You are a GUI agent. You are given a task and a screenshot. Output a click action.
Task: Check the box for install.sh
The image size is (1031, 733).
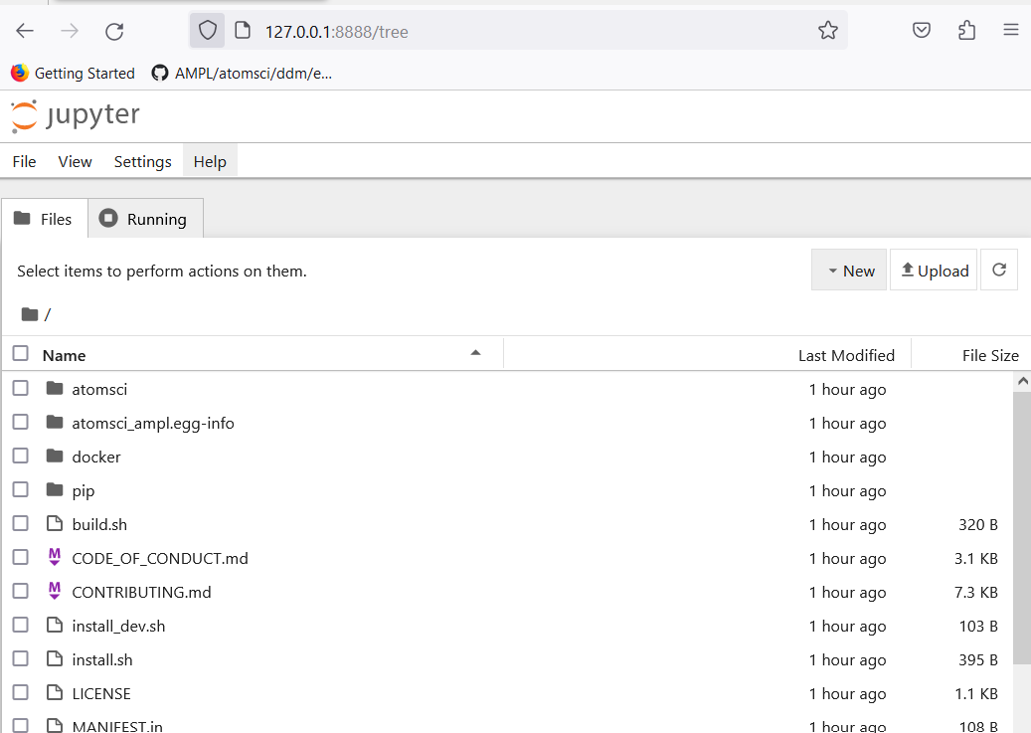tap(21, 658)
